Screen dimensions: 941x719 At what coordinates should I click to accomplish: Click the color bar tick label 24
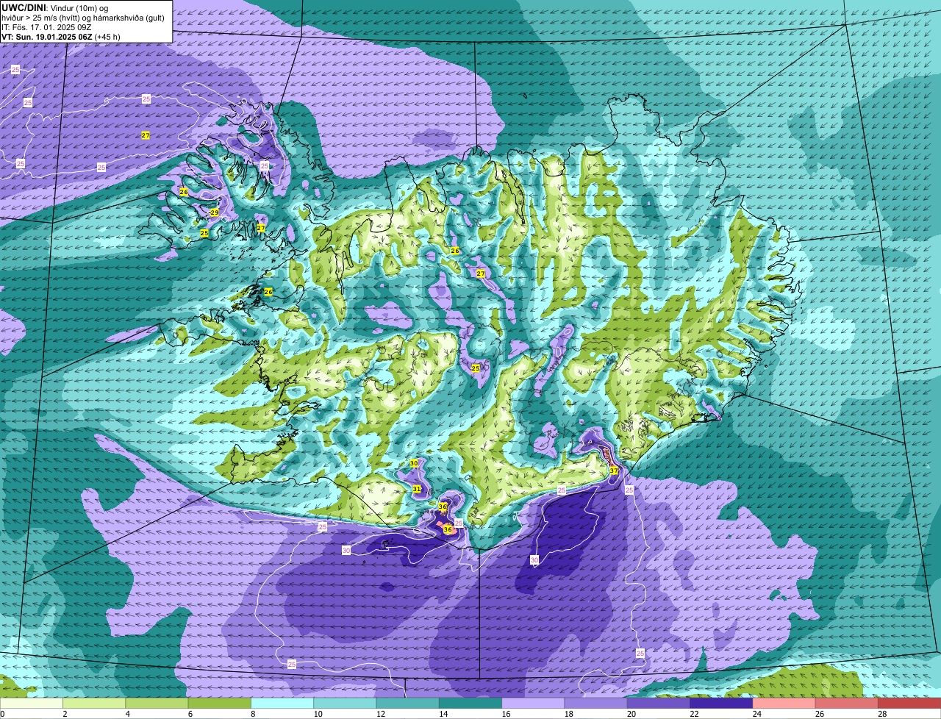tap(756, 714)
